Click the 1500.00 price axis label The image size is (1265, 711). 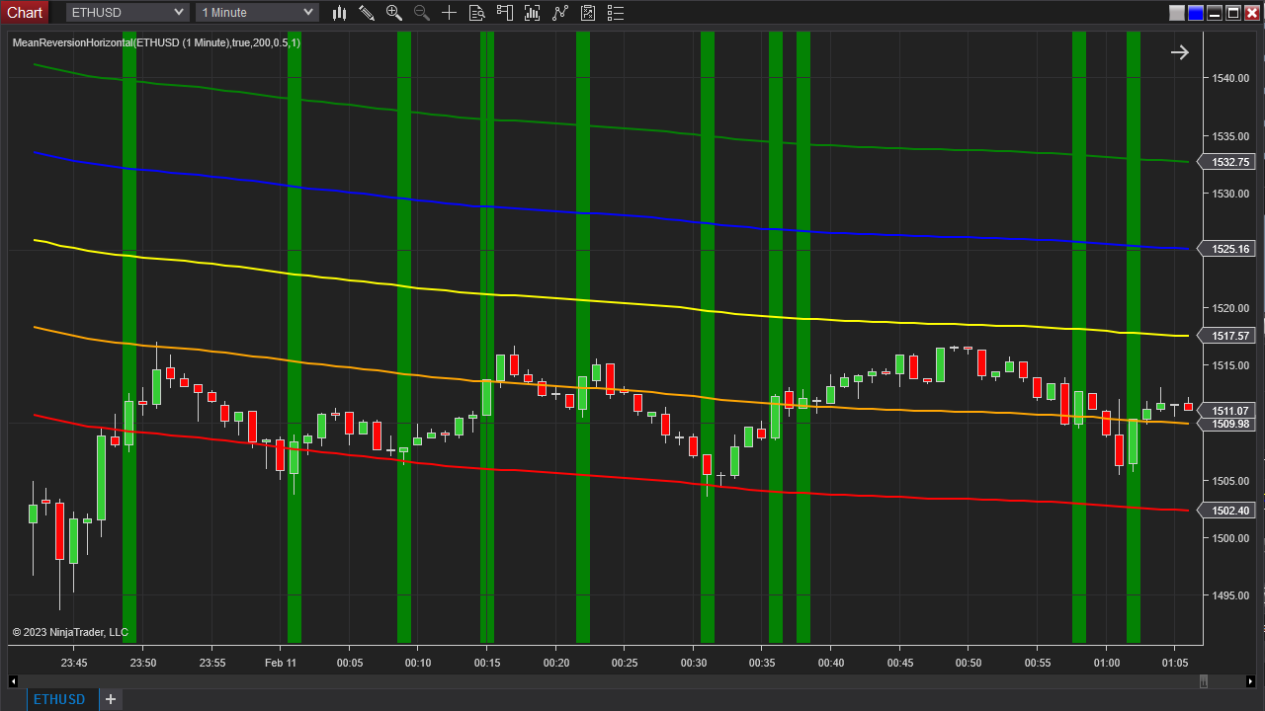pyautogui.click(x=1231, y=538)
